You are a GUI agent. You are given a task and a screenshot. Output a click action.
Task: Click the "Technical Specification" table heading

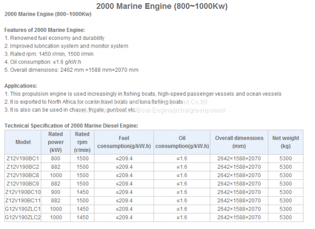tap(71, 125)
